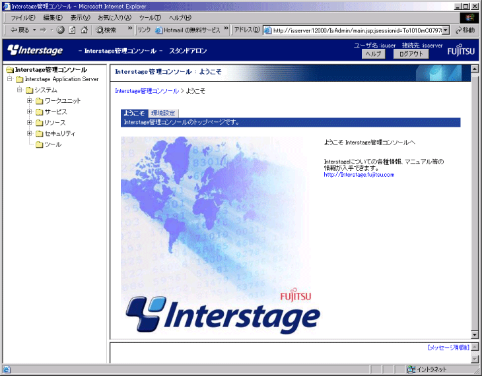Expand the リンク toolbar chevron
482x376 pixels.
226,28
